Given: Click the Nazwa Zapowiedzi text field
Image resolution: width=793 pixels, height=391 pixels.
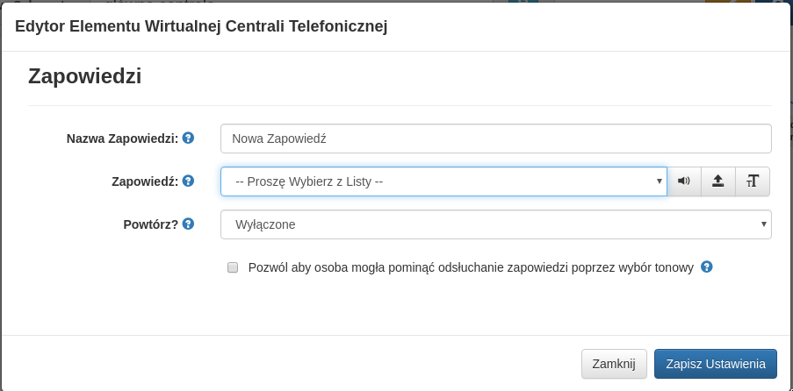Looking at the screenshot, I should (495, 139).
